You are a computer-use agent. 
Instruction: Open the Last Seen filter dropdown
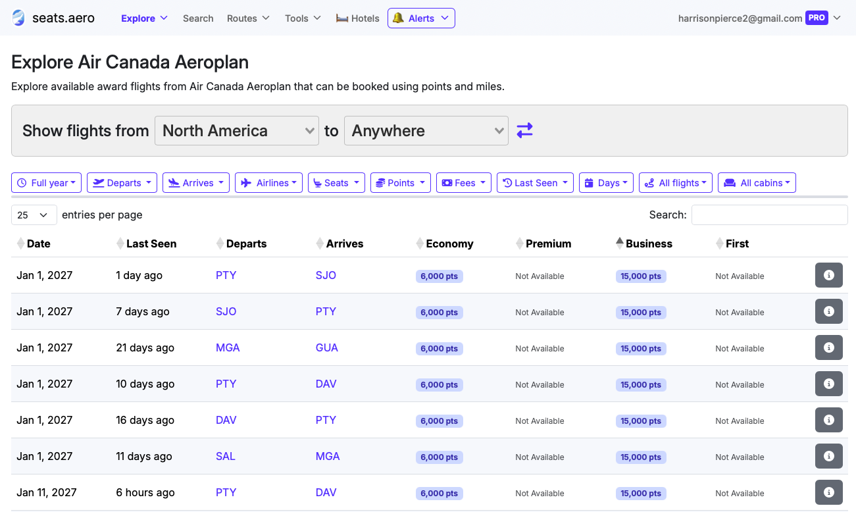coord(535,183)
